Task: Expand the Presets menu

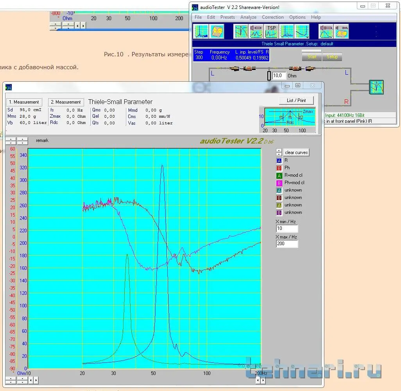Action: 227,17
